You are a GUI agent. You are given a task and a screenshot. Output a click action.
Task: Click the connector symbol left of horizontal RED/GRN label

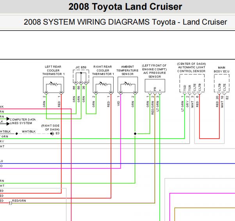(x=10, y=203)
